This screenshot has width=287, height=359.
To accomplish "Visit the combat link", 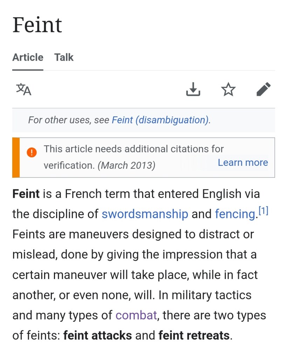I will click(x=136, y=315).
